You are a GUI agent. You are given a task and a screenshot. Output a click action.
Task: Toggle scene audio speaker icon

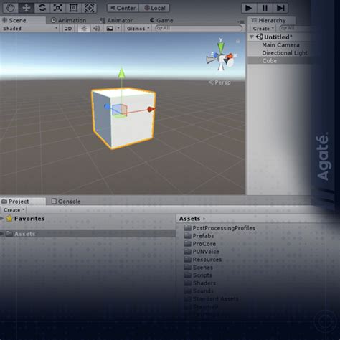[x=97, y=29]
